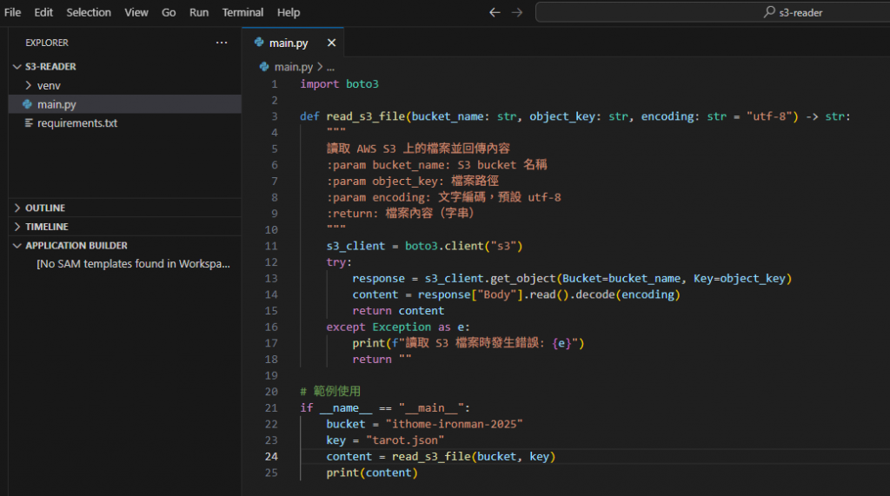
Task: Open the Edit menu
Action: 43,12
